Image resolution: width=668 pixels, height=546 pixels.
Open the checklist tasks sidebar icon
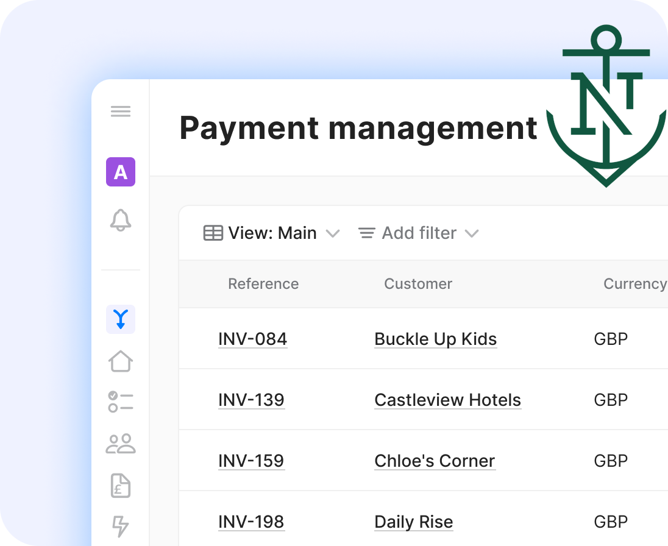click(121, 402)
